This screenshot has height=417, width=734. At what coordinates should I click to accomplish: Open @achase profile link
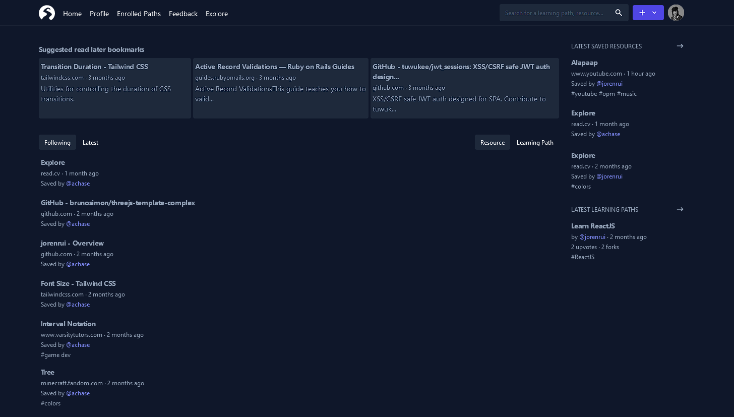pos(78,183)
